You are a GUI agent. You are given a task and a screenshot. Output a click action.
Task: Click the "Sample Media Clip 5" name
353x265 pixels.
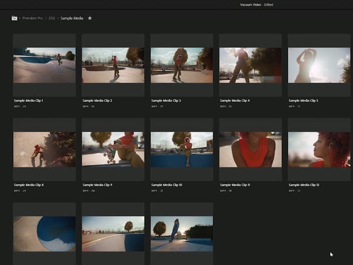click(x=303, y=101)
